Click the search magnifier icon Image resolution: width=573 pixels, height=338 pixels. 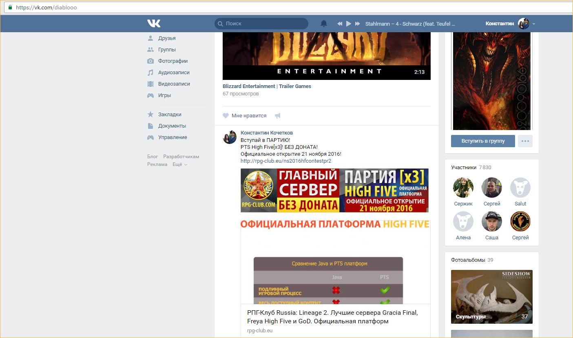[x=221, y=24]
